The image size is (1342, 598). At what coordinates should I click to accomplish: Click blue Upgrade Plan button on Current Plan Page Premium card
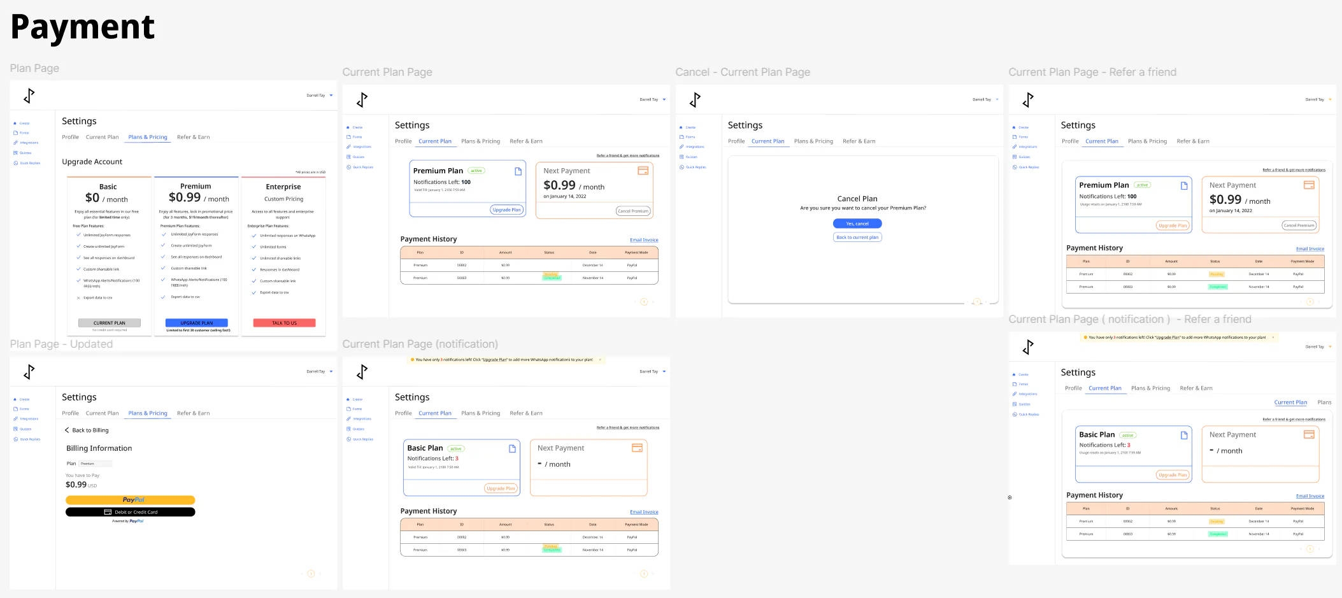tap(507, 210)
